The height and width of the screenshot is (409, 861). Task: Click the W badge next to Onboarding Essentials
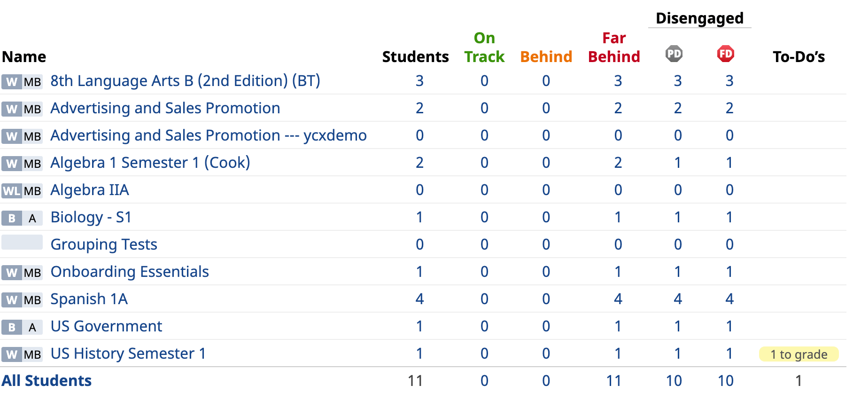pos(11,273)
